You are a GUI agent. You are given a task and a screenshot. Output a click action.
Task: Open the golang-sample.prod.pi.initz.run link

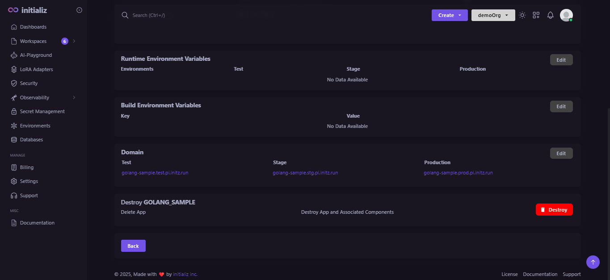tap(459, 173)
